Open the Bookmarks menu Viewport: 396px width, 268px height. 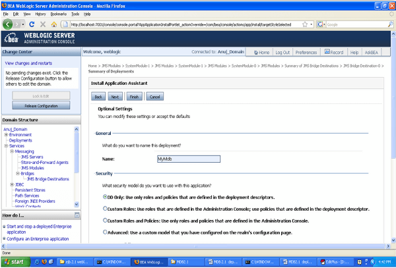(x=58, y=13)
